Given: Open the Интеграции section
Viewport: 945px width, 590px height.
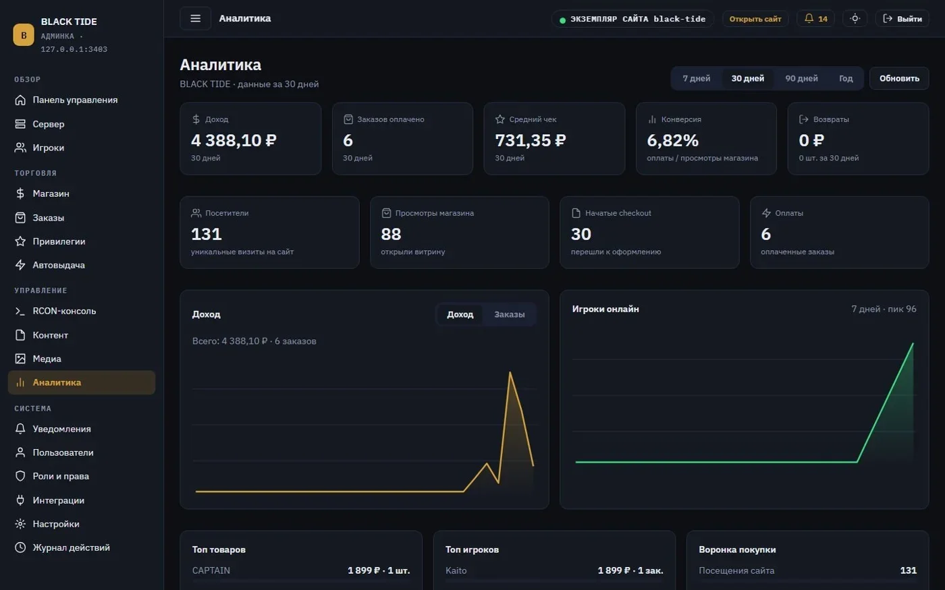Looking at the screenshot, I should (x=82, y=500).
